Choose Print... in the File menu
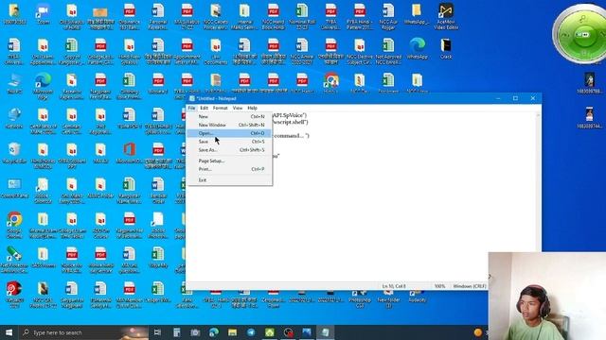This screenshot has height=340, width=606. click(x=229, y=169)
